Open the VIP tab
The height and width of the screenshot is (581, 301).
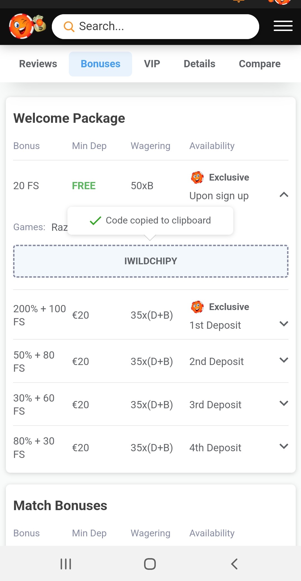[152, 64]
